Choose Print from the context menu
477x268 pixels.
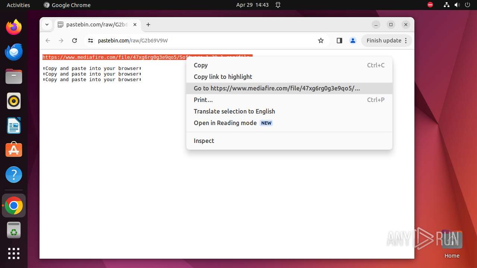pyautogui.click(x=289, y=100)
